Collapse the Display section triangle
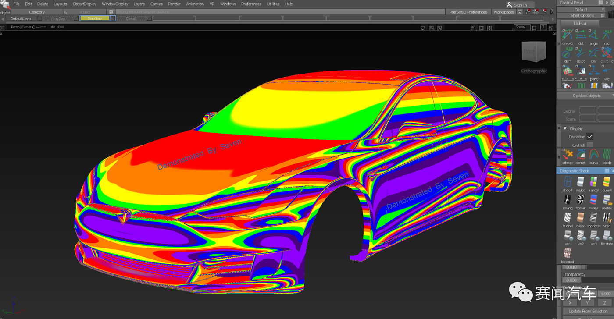 [x=564, y=128]
